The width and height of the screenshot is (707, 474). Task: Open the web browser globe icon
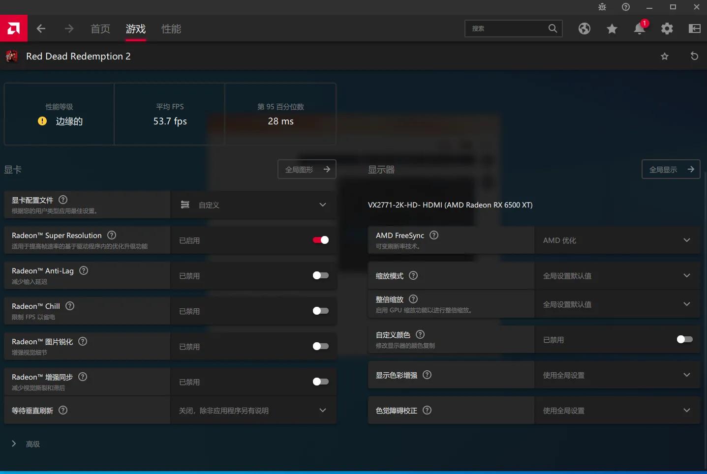click(x=584, y=29)
